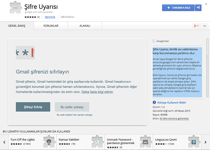Viewport: 210px width, 150px height.
Task: Click the Google logo next to Google'dan
Action: [154, 41]
